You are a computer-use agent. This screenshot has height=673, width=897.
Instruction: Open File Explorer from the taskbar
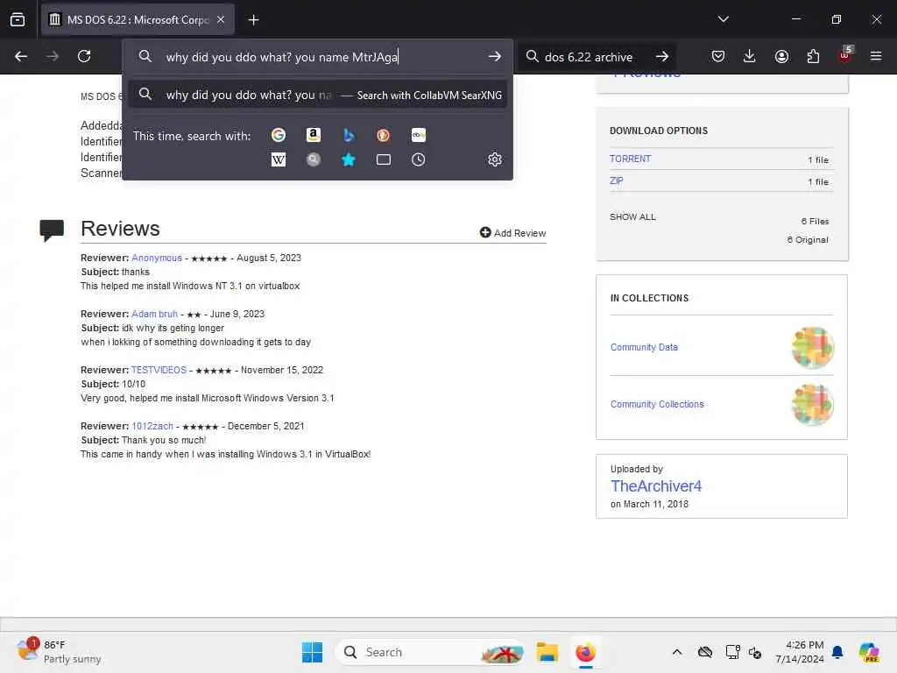(547, 652)
